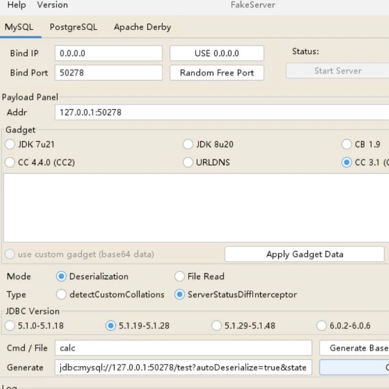Click inside the custom gadget data text area
The image size is (389, 389).
196,208
